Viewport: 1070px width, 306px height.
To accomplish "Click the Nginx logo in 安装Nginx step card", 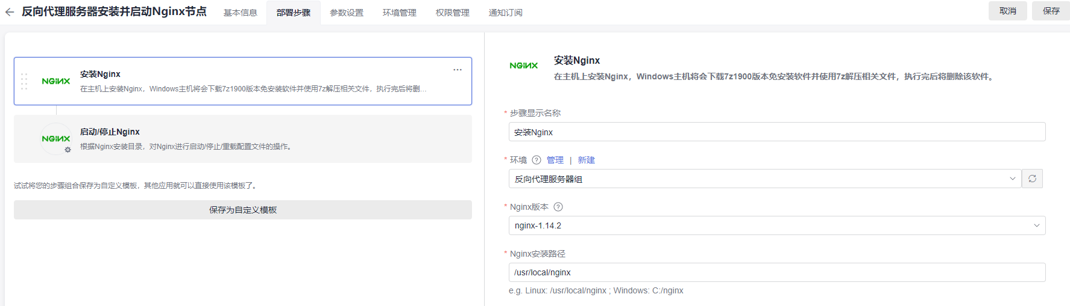I will click(x=56, y=81).
